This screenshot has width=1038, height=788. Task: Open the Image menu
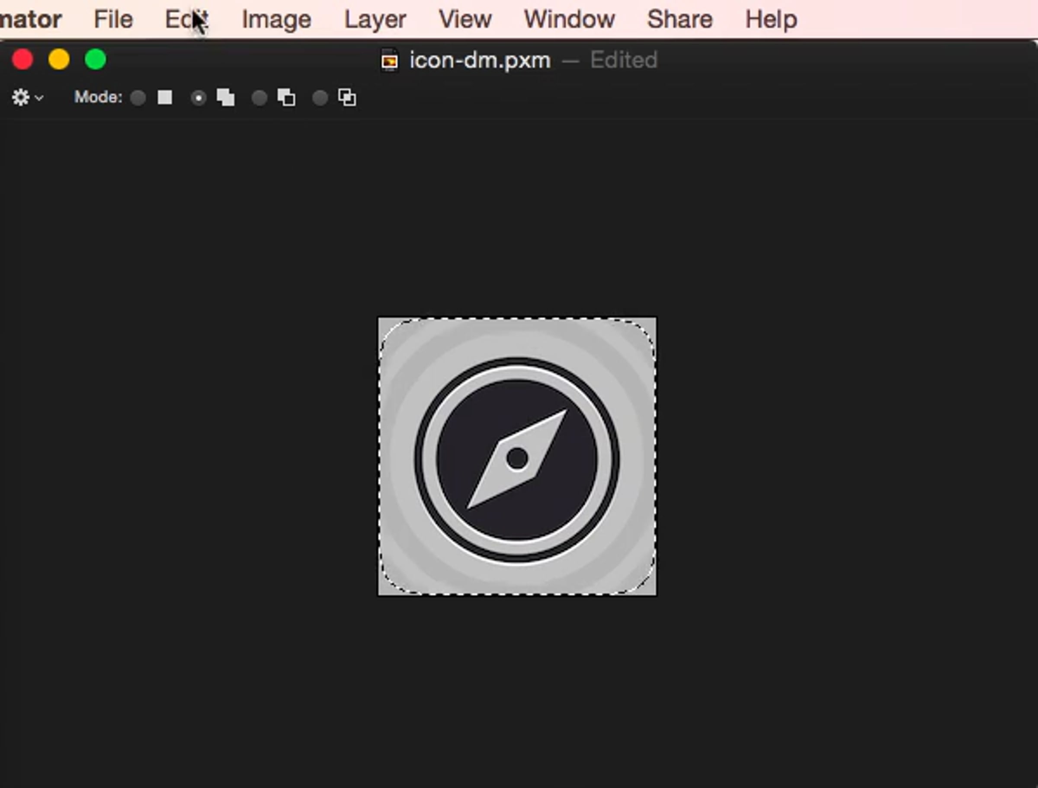(276, 19)
